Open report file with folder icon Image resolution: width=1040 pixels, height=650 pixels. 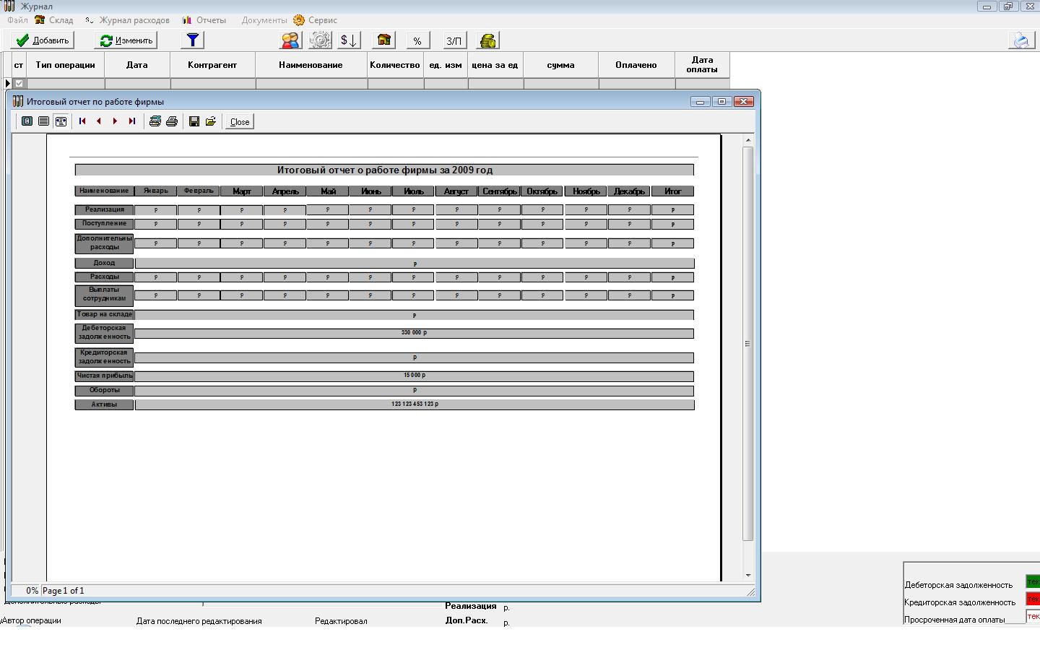coord(211,121)
